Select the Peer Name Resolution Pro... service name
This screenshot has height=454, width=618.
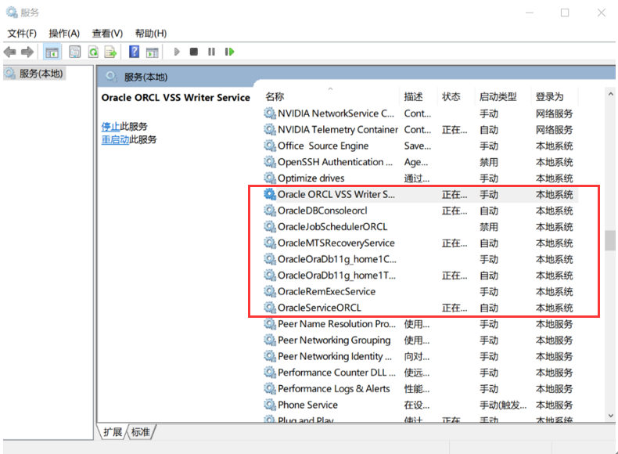click(336, 324)
